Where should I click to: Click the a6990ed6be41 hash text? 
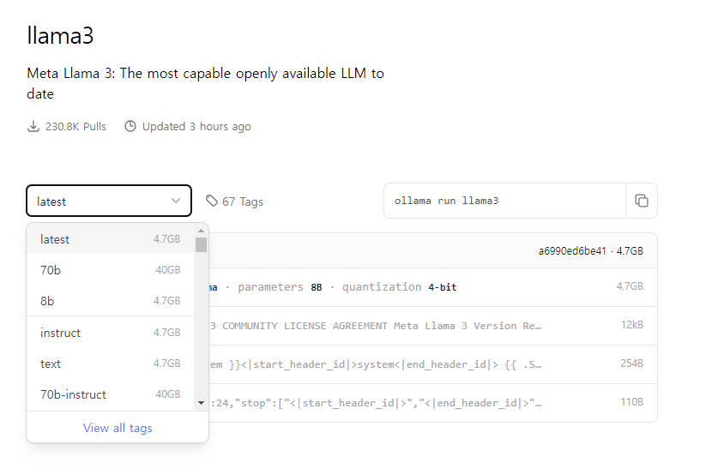[x=572, y=250]
